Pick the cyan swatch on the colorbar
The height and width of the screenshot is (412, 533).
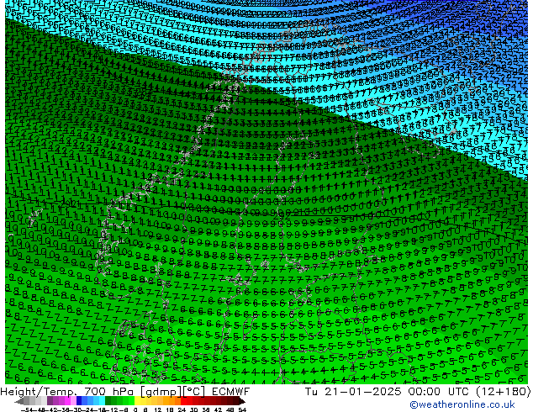102,401
